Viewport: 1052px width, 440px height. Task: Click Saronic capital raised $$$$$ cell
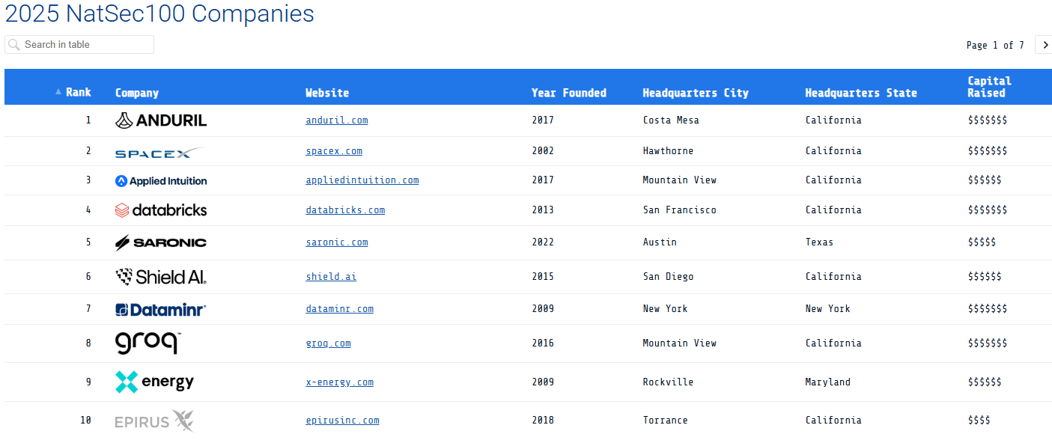[x=982, y=242]
